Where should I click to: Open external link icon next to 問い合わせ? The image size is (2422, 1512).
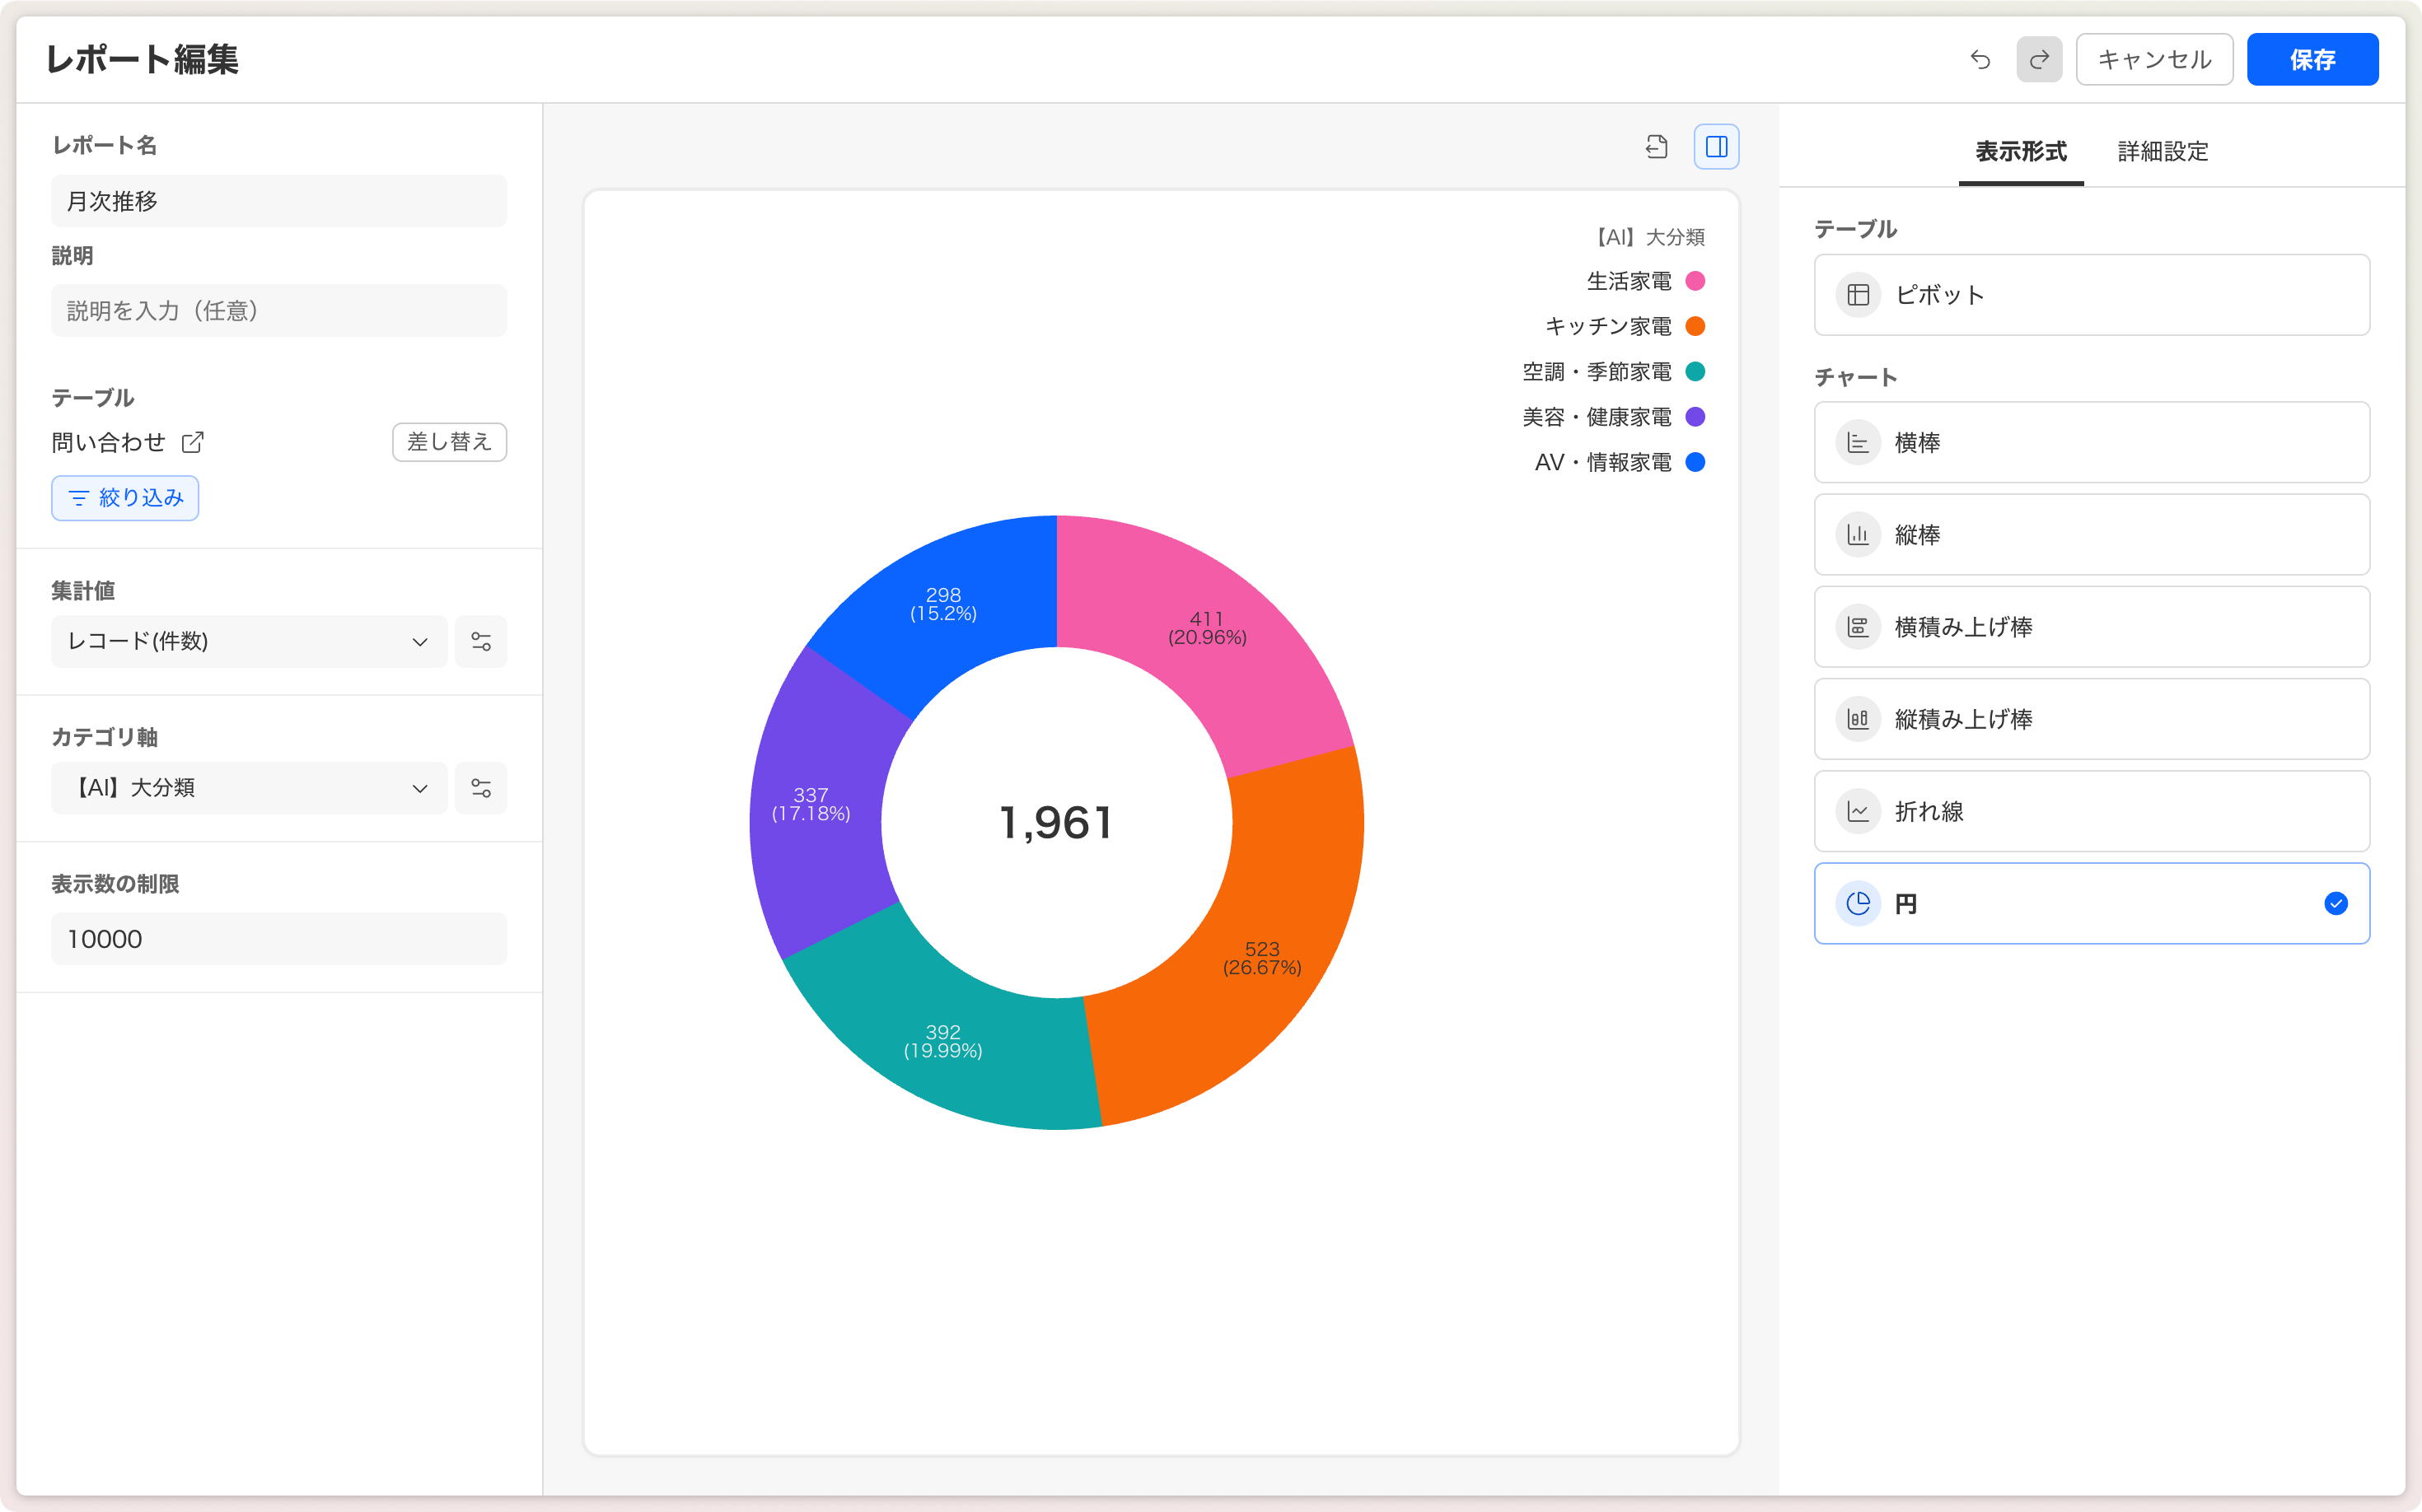tap(192, 442)
